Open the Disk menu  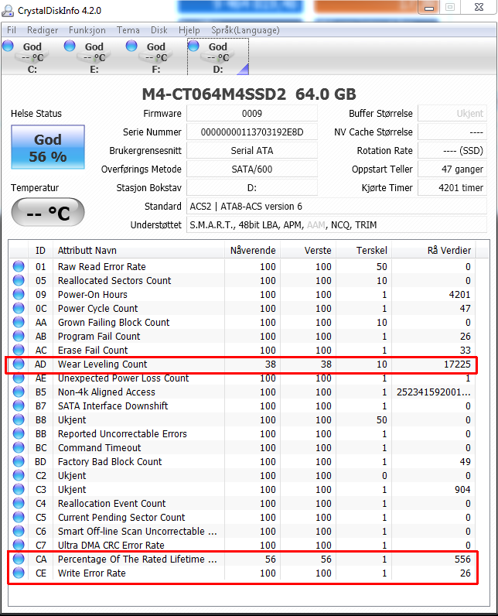pyautogui.click(x=159, y=30)
